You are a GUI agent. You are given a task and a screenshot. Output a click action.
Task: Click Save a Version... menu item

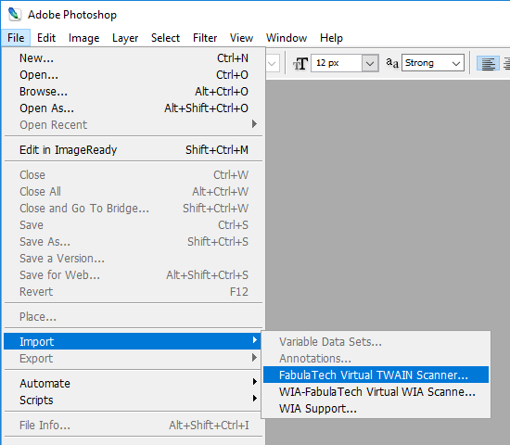click(133, 259)
